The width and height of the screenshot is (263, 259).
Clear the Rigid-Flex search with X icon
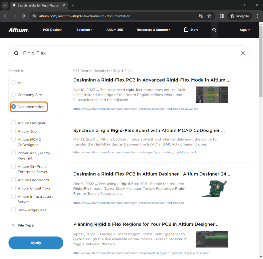point(243,53)
